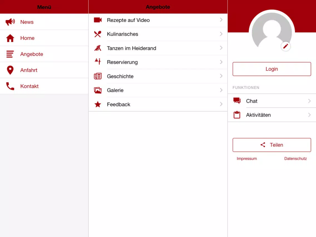Viewport: 316px width, 237px height.
Task: Open the Impressum link
Action: (x=247, y=159)
